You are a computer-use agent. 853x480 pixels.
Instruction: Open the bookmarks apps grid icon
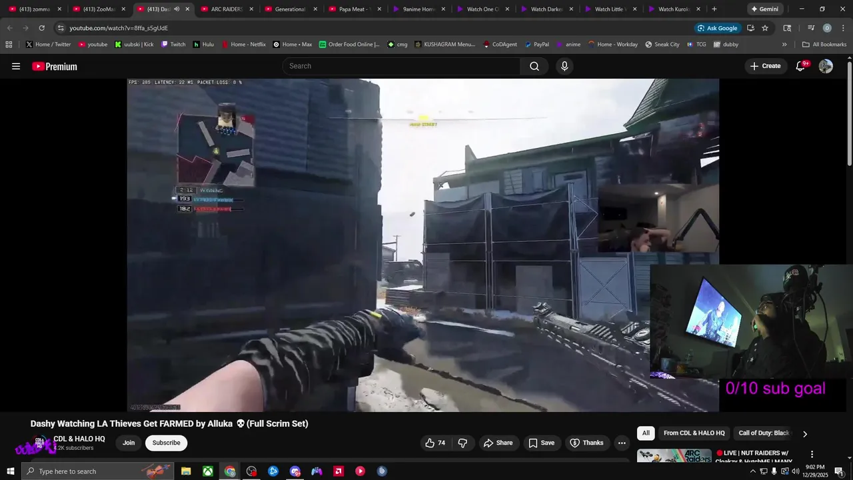coord(9,45)
